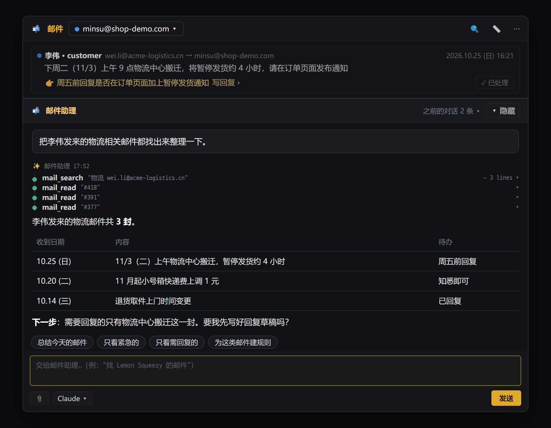Expand the mail_read #418 row
Screen dimensions: 551x428
pyautogui.click(x=517, y=187)
